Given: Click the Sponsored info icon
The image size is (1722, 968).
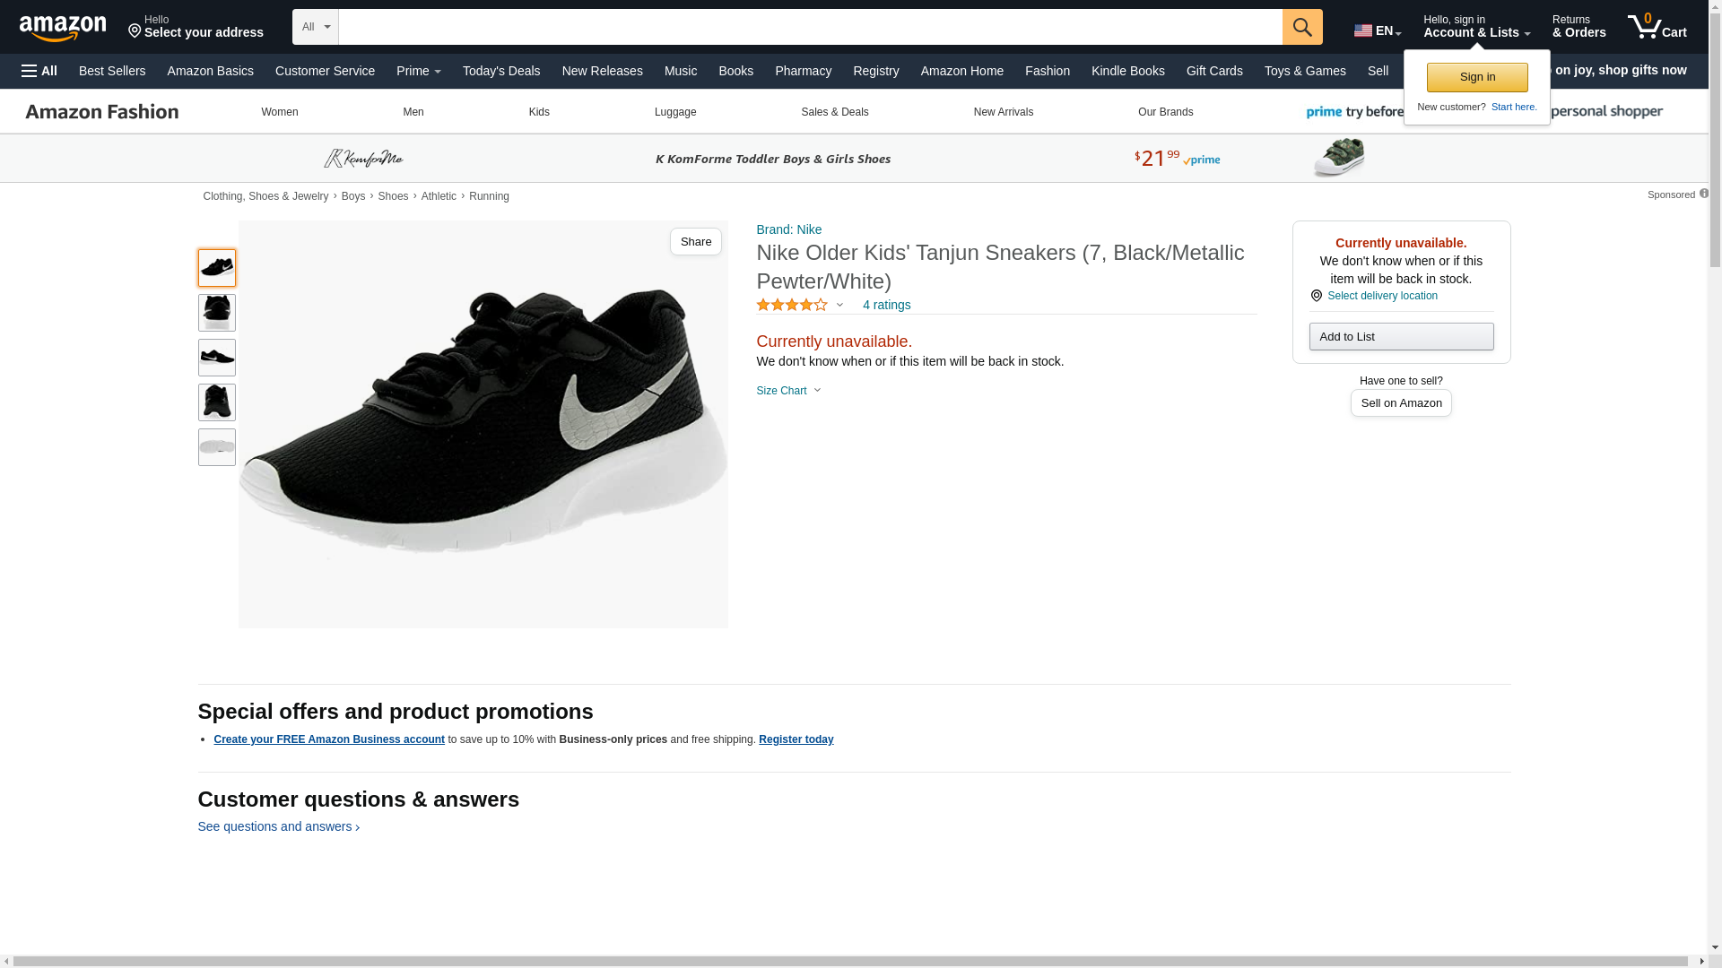Looking at the screenshot, I should point(1703,194).
